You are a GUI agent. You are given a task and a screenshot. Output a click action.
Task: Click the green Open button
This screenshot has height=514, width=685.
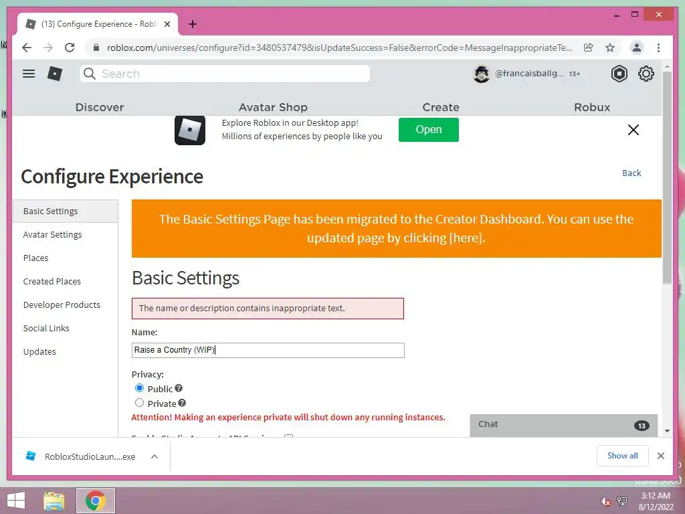pyautogui.click(x=429, y=129)
